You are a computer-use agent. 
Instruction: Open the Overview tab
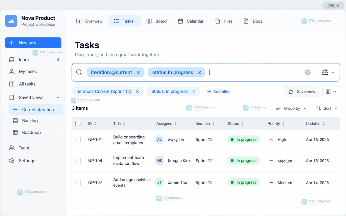(x=89, y=21)
